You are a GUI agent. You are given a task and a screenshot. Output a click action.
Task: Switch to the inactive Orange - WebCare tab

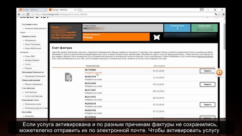point(33,10)
